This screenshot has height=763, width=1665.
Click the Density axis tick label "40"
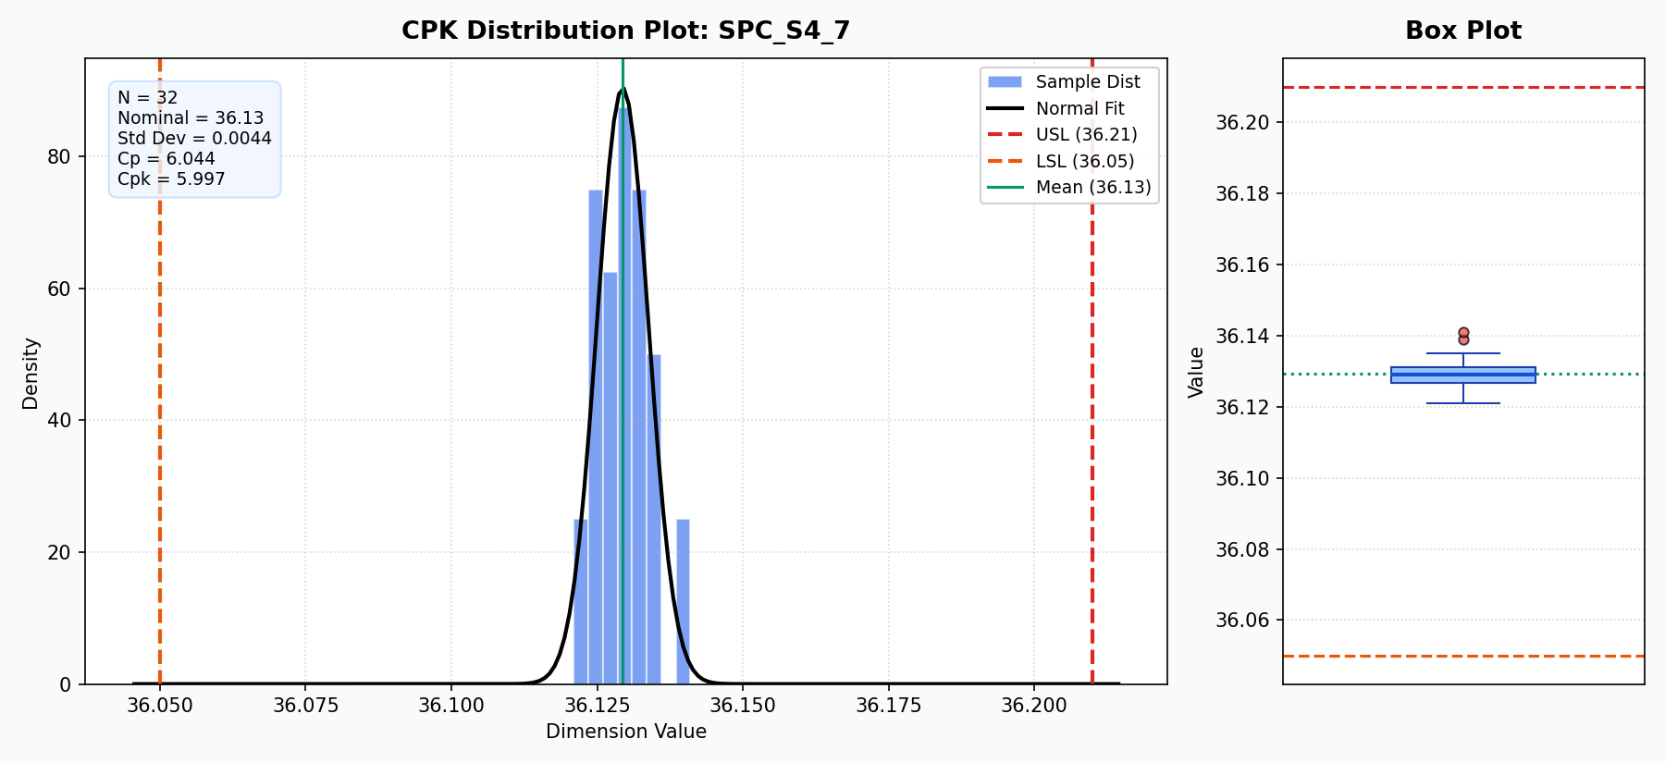tap(59, 421)
